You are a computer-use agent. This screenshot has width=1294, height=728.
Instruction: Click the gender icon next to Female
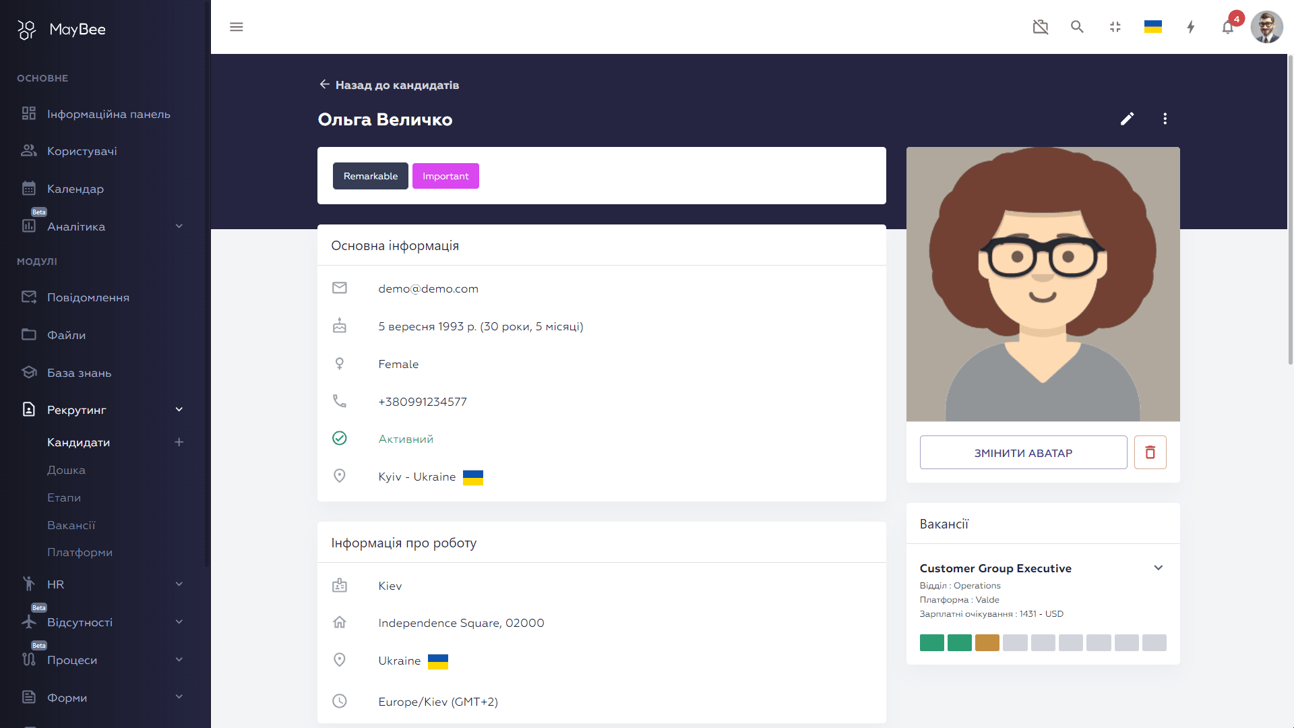[340, 363]
